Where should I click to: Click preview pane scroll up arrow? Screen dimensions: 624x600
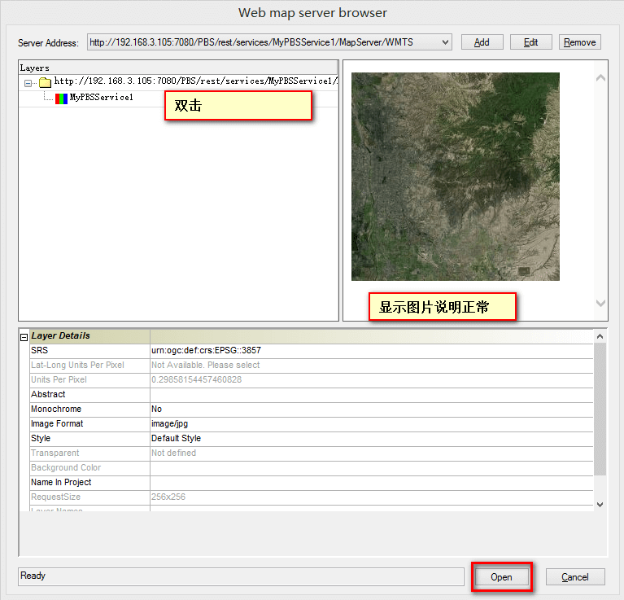(600, 78)
